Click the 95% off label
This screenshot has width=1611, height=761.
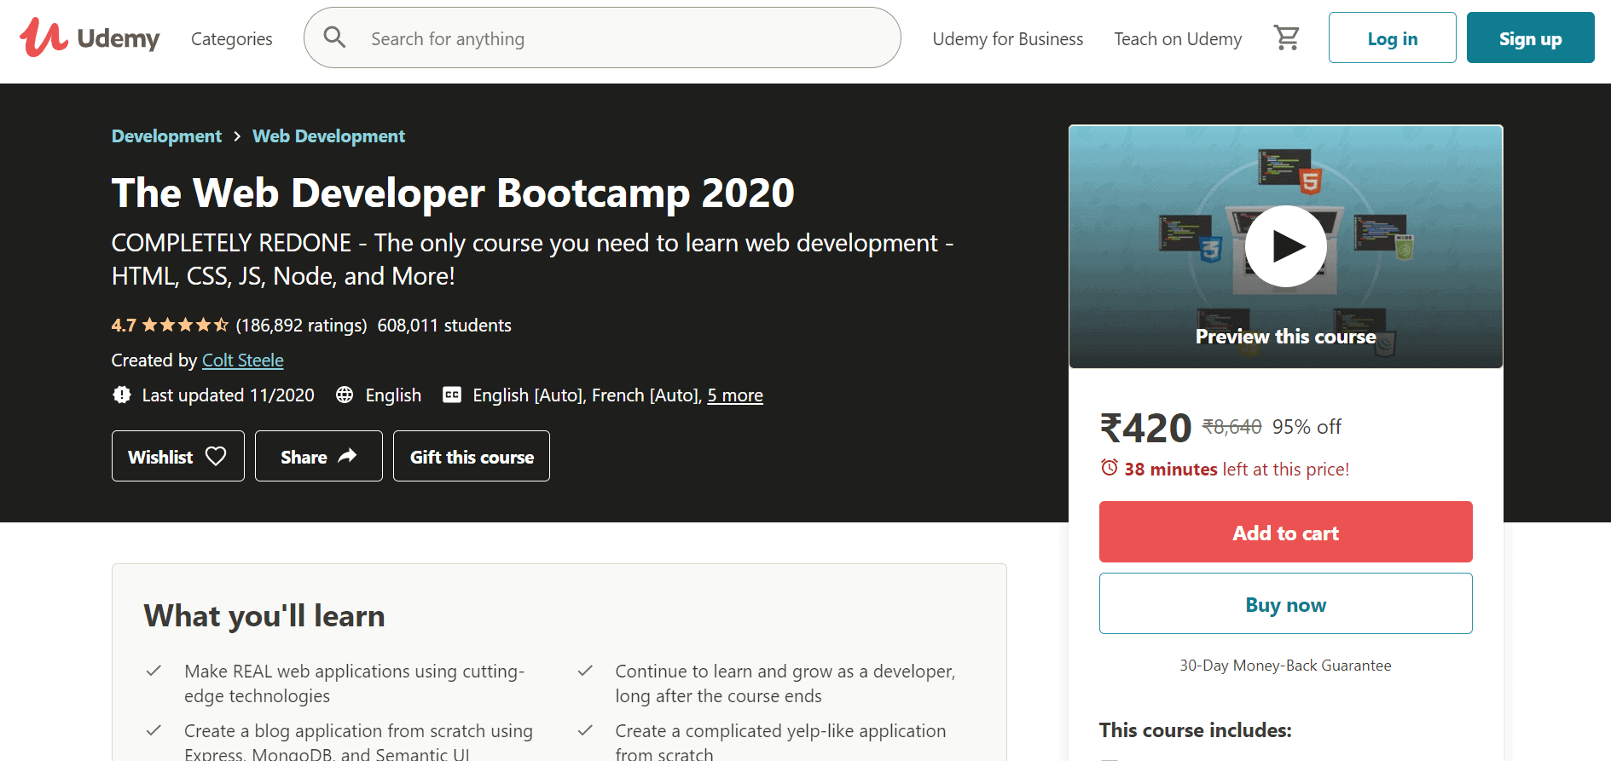1307,427
